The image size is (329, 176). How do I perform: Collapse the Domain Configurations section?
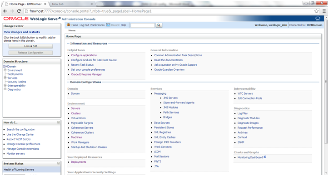68,82
